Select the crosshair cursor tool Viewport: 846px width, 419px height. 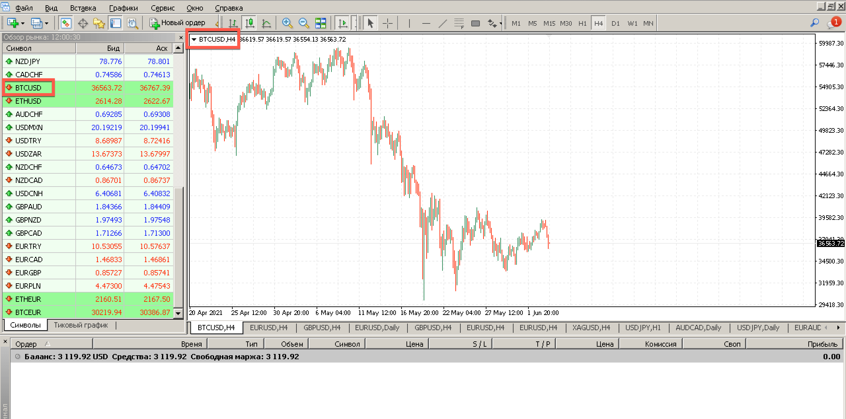tap(387, 23)
